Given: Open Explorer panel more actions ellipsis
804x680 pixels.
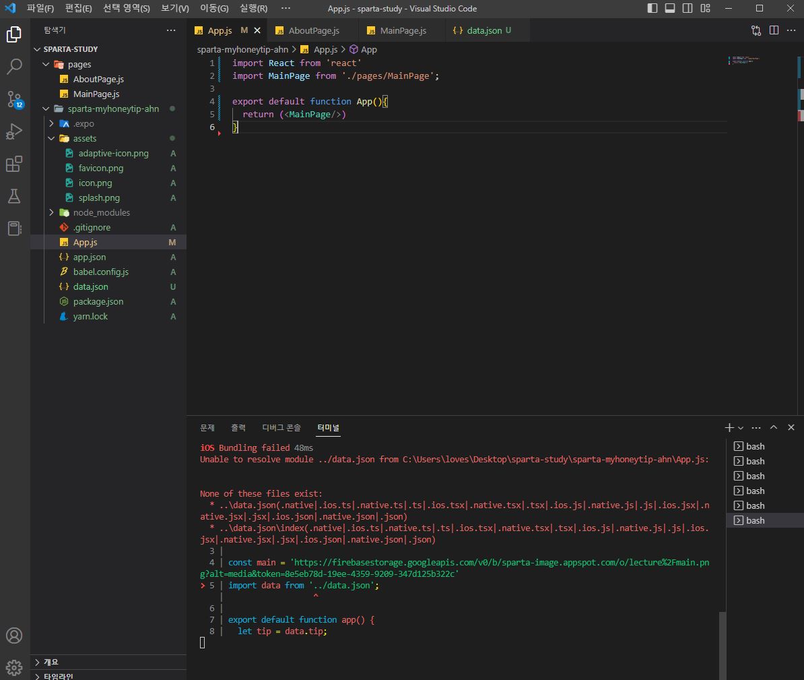Looking at the screenshot, I should (171, 30).
